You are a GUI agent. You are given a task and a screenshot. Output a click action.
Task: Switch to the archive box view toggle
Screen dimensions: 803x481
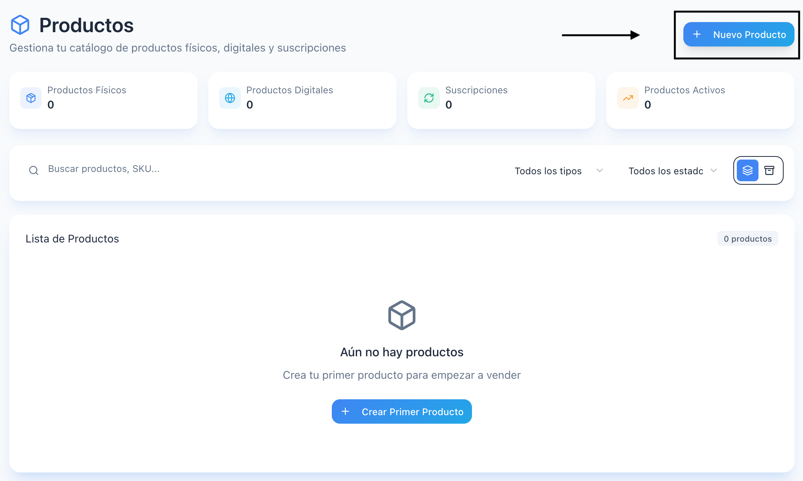(769, 170)
